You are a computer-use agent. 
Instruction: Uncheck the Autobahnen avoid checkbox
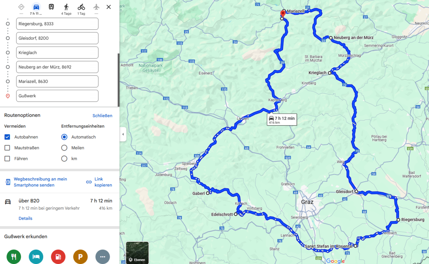(x=7, y=137)
